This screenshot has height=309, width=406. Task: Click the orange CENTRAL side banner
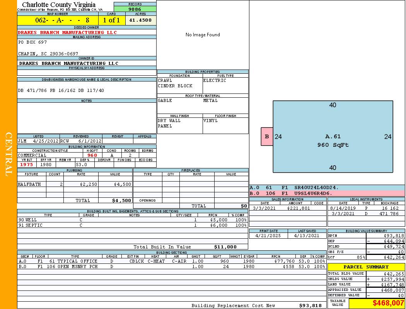coord(9,154)
